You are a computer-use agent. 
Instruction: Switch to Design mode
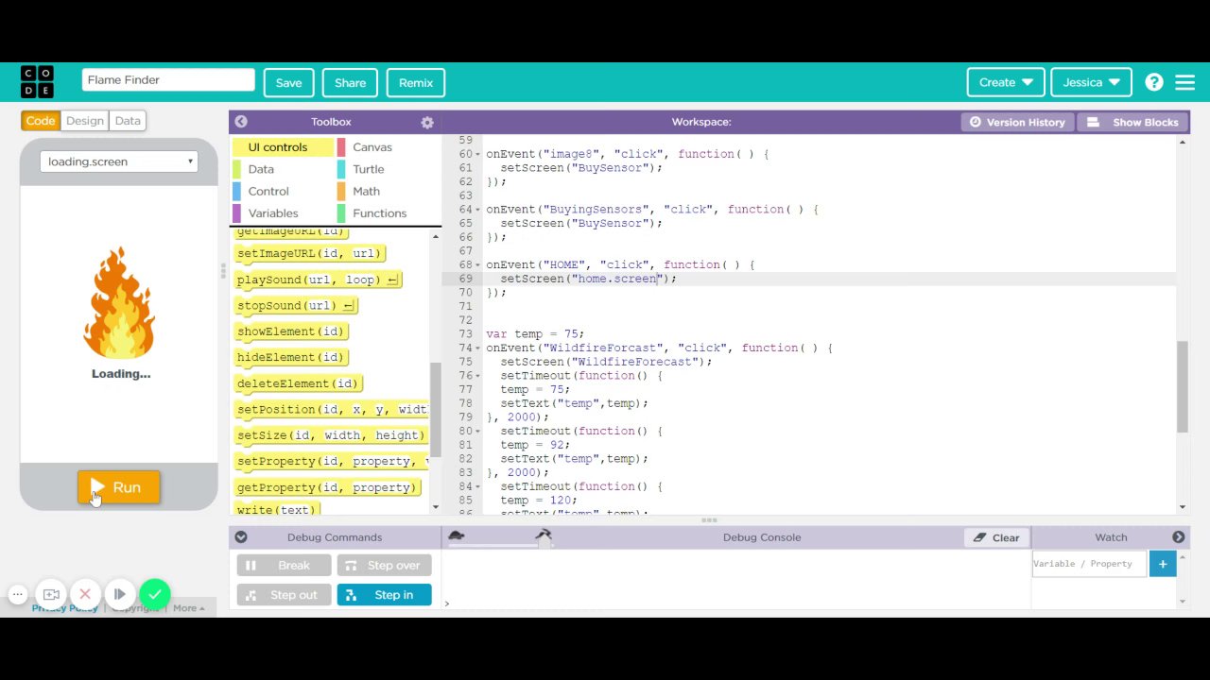click(x=85, y=121)
